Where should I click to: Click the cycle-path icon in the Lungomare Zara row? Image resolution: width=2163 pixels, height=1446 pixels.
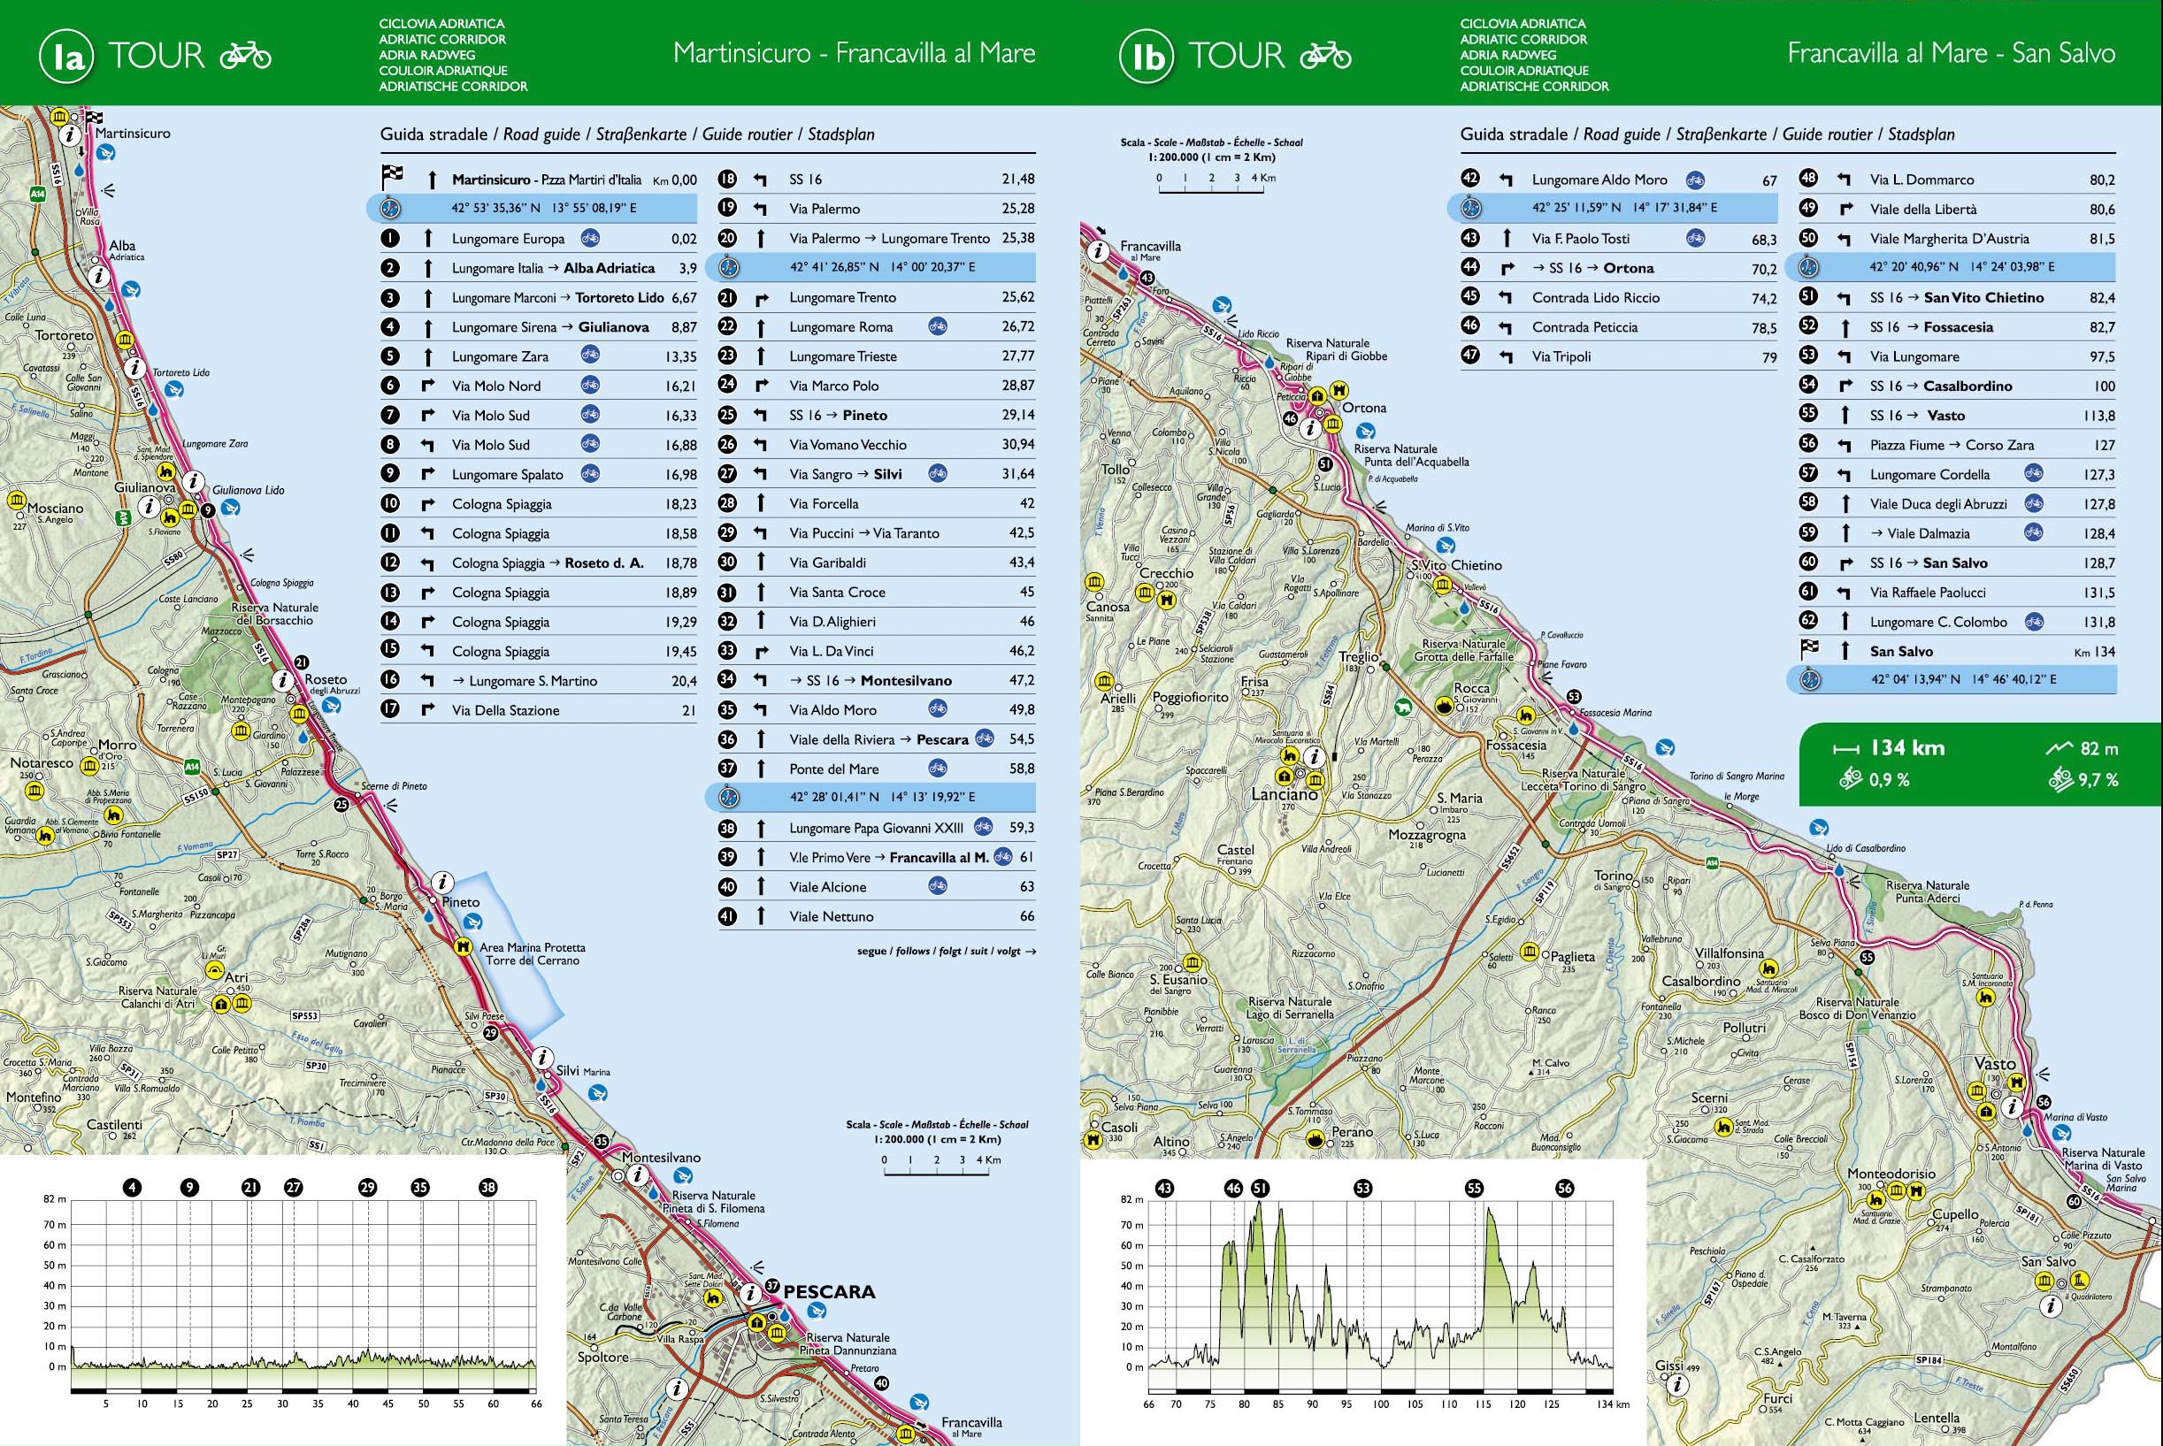click(590, 355)
